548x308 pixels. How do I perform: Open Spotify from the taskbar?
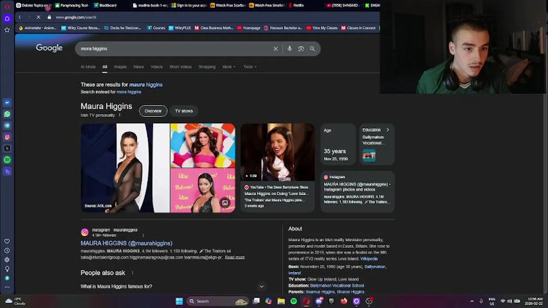click(294, 301)
